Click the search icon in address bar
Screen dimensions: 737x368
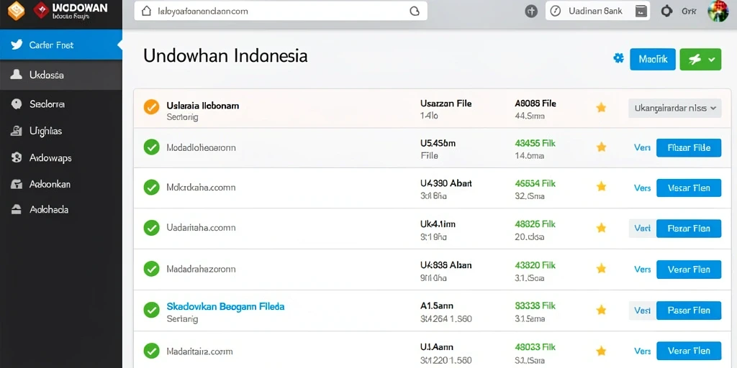click(x=414, y=11)
